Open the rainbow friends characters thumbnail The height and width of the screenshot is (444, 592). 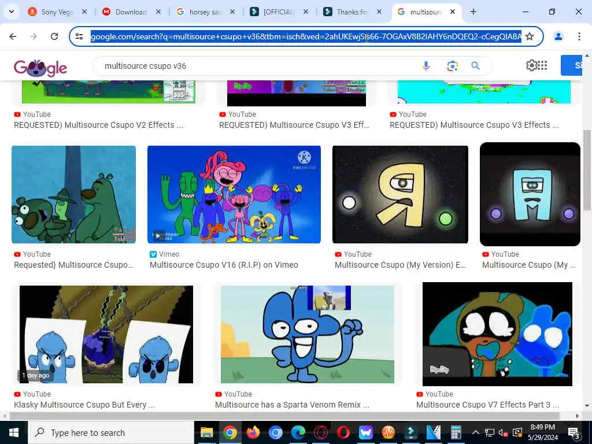[234, 194]
